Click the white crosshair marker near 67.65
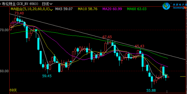 (x=108, y=43)
